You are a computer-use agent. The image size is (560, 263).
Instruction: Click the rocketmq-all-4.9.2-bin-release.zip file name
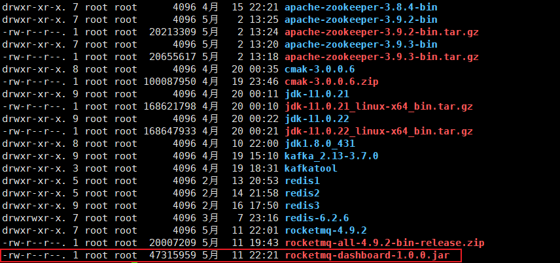click(385, 243)
